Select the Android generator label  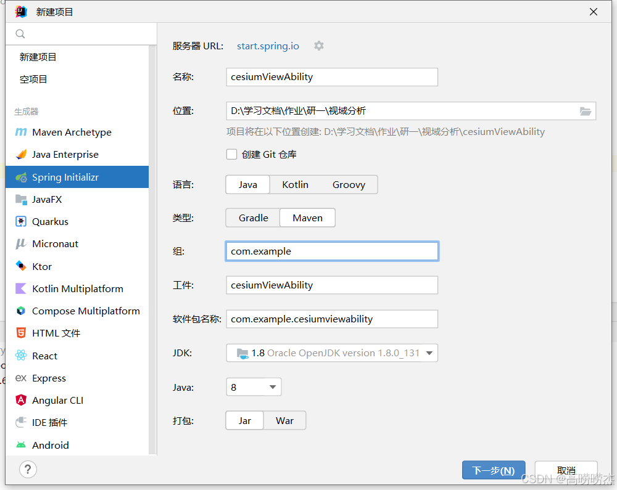click(x=51, y=445)
